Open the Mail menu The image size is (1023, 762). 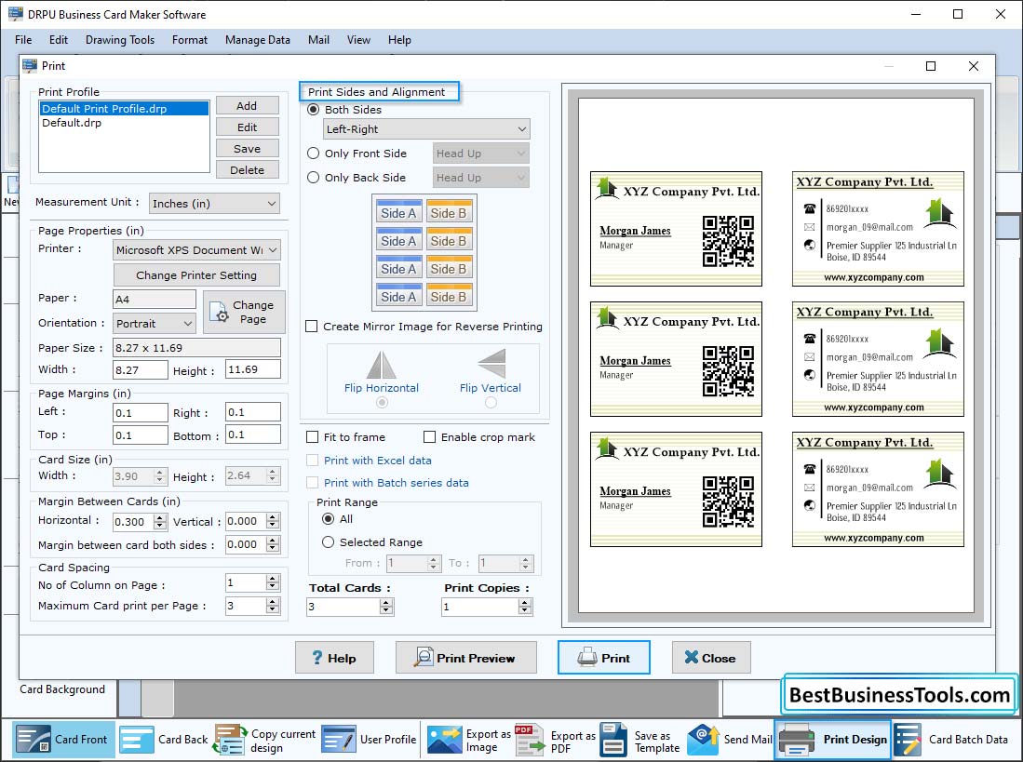318,40
